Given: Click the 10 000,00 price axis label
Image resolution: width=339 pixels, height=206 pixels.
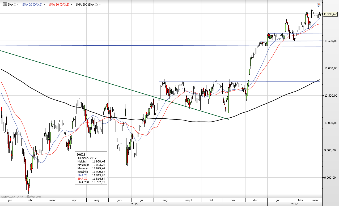Looking at the screenshot, I should pyautogui.click(x=331, y=123).
